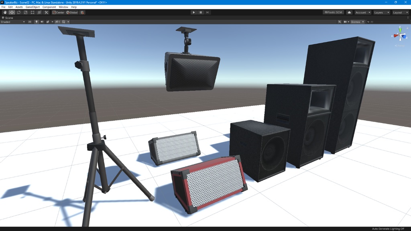411x231 pixels.
Task: Select the smallest black subwoofer cabinet
Action: tap(260, 151)
